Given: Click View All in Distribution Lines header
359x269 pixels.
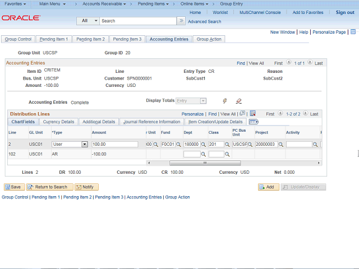Looking at the screenshot, I should pyautogui.click(x=228, y=114).
